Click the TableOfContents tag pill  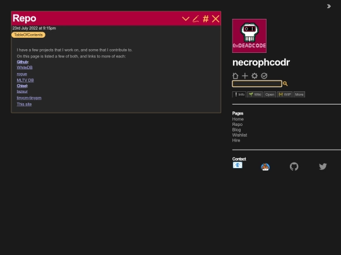click(28, 35)
